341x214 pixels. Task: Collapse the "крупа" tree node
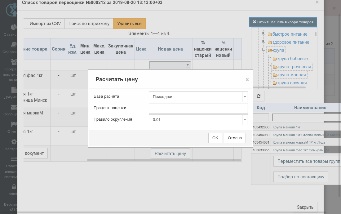[x=263, y=49]
